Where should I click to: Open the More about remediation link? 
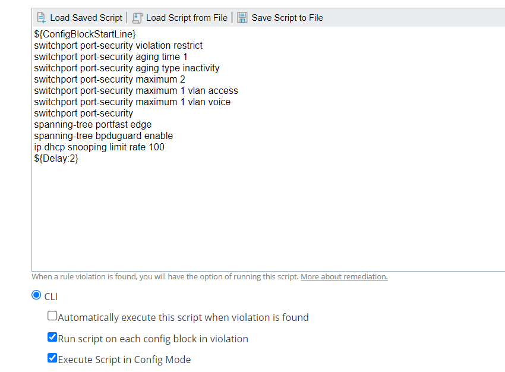click(344, 277)
